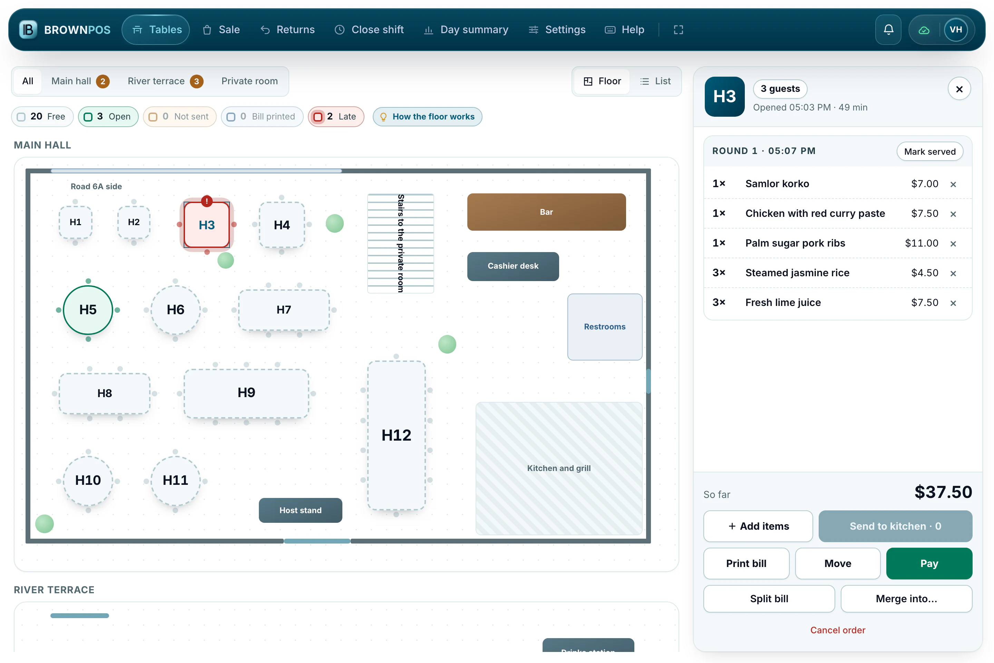Open How the floor works tip
Viewport: 994px width, 663px height.
tap(427, 116)
